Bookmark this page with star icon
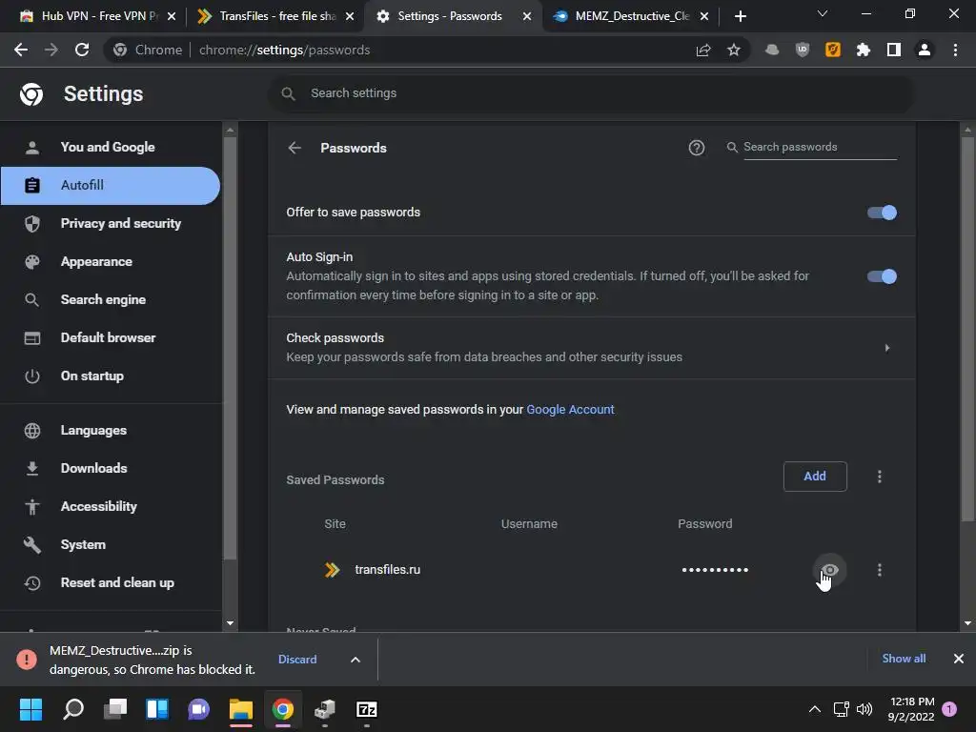This screenshot has width=976, height=732. pos(734,50)
